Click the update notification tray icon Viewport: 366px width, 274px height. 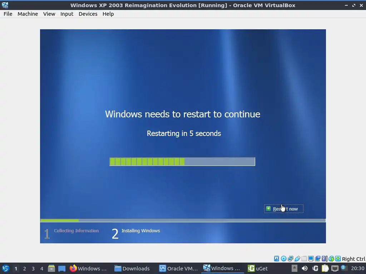point(343,268)
